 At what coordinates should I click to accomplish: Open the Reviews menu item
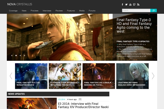pyautogui.click(x=59, y=11)
